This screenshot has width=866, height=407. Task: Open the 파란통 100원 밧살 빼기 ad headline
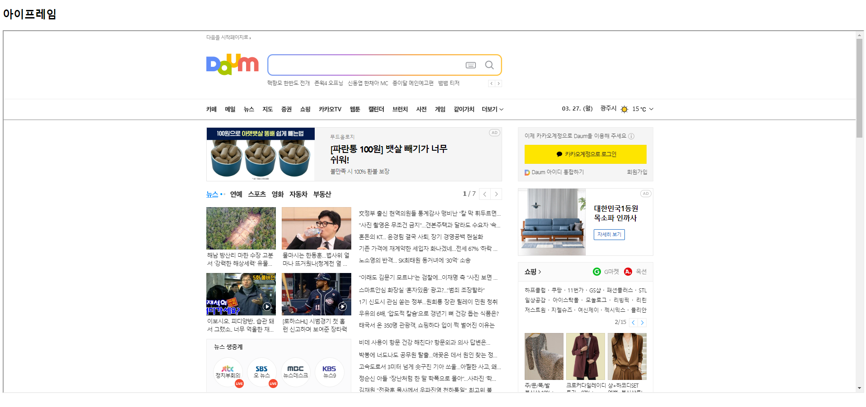[389, 154]
